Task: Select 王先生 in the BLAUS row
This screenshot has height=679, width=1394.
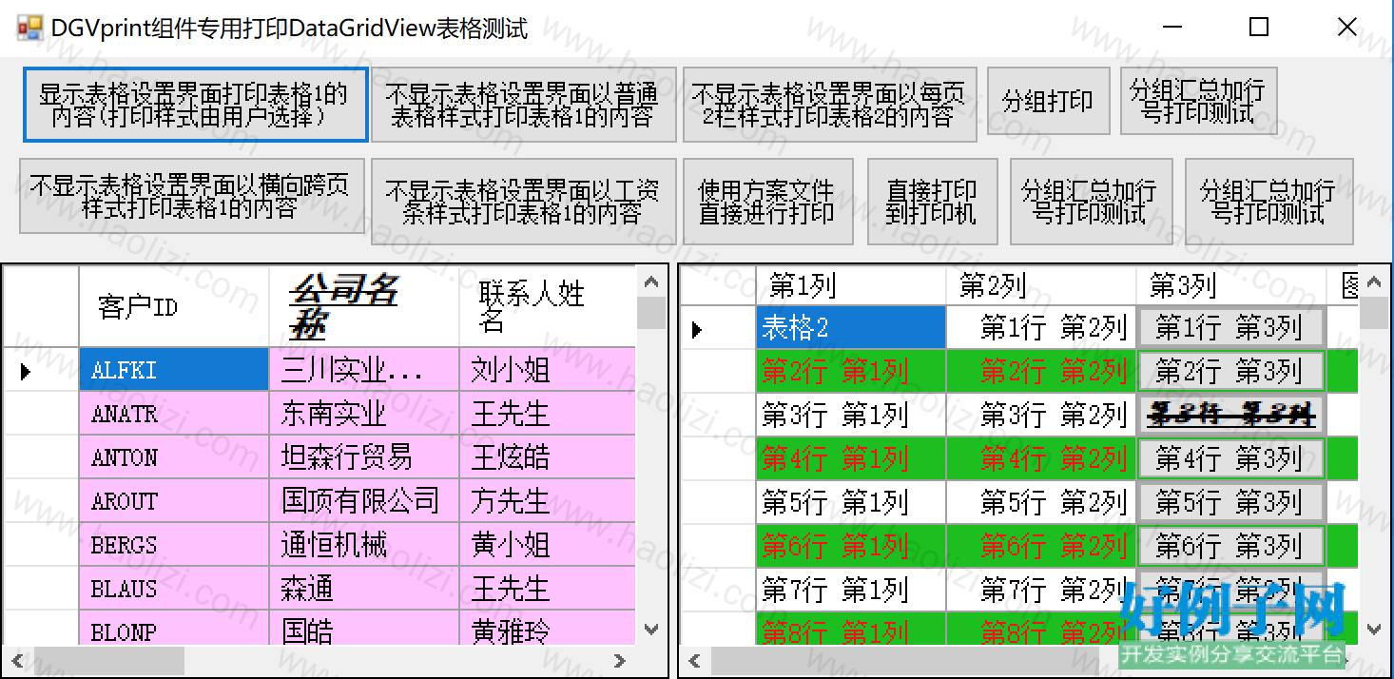Action: (548, 588)
